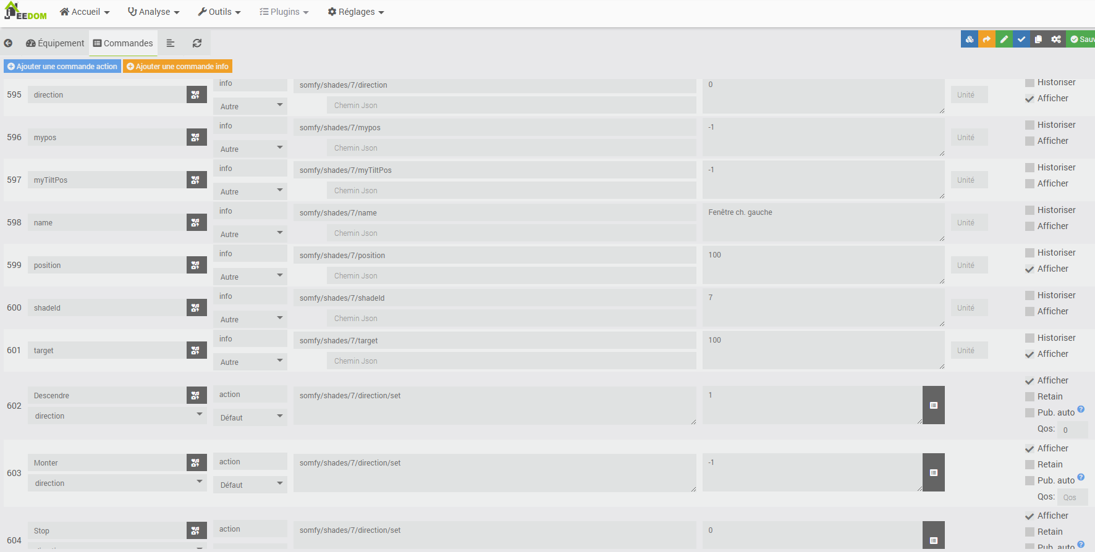Open the text-lines icon tab
Viewport: 1095px width, 552px height.
[171, 43]
